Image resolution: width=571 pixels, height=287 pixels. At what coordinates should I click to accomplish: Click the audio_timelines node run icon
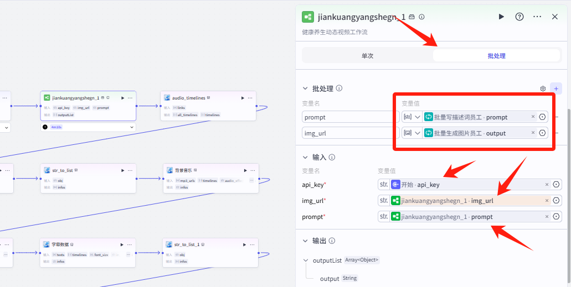(x=243, y=98)
